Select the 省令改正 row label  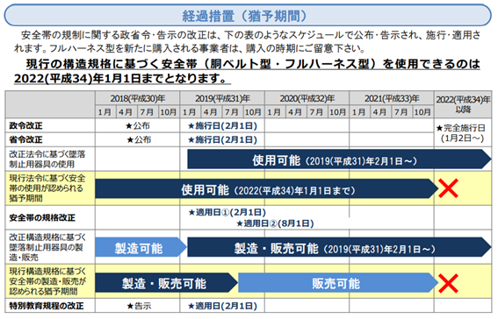point(25,139)
